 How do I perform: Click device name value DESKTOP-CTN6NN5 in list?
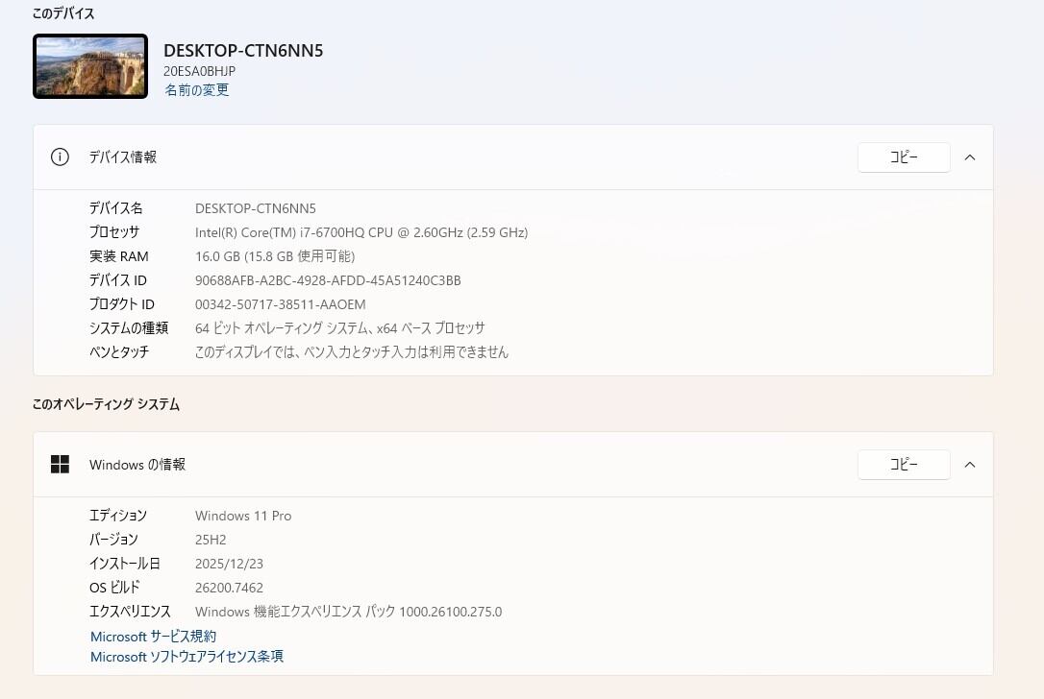coord(256,208)
